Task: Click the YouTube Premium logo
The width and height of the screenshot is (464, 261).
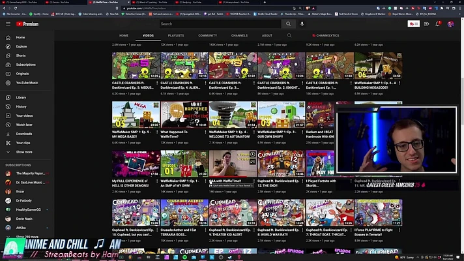Action: coord(27,24)
